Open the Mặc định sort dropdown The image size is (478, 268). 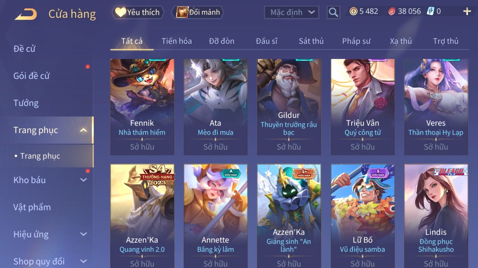(291, 12)
